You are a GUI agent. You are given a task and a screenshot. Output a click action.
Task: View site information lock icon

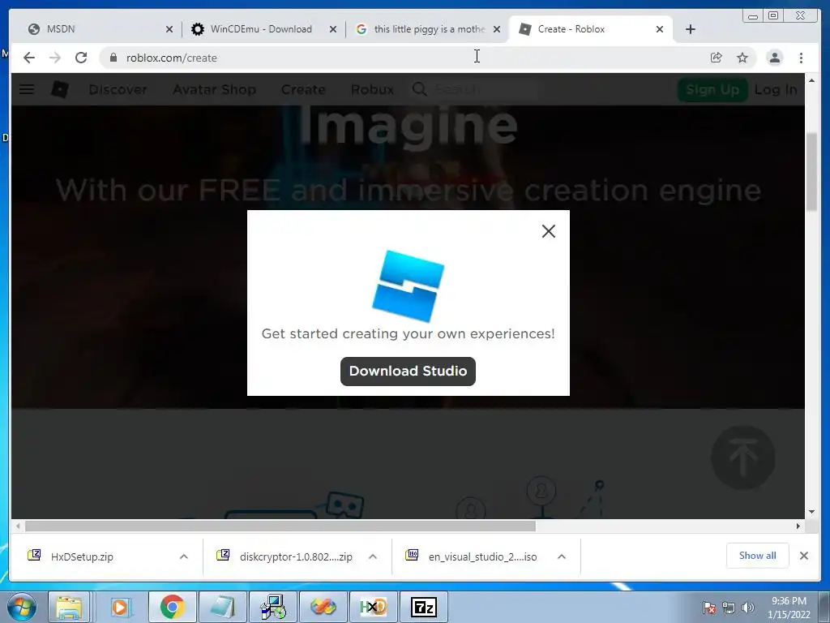tap(113, 58)
